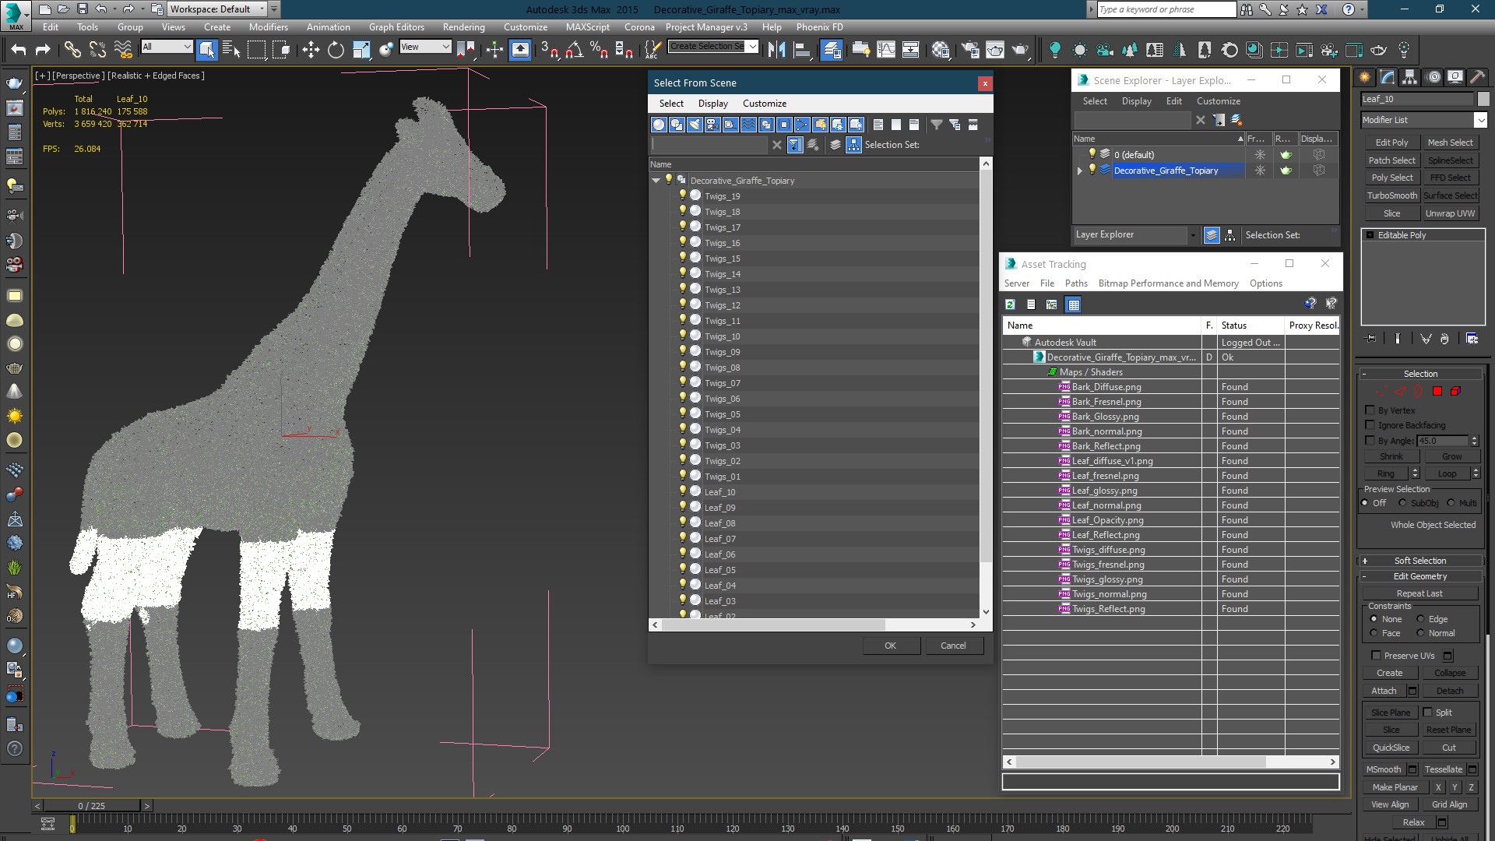The height and width of the screenshot is (841, 1495).
Task: Click the Select and Link chain icon
Action: point(72,50)
